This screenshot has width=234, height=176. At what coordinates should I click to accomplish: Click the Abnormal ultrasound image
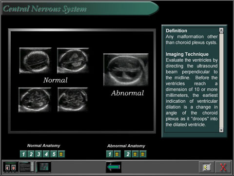(126, 69)
